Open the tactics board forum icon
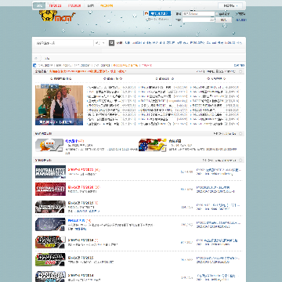Image resolution: width=282 pixels, height=282 pixels. [x=50, y=225]
